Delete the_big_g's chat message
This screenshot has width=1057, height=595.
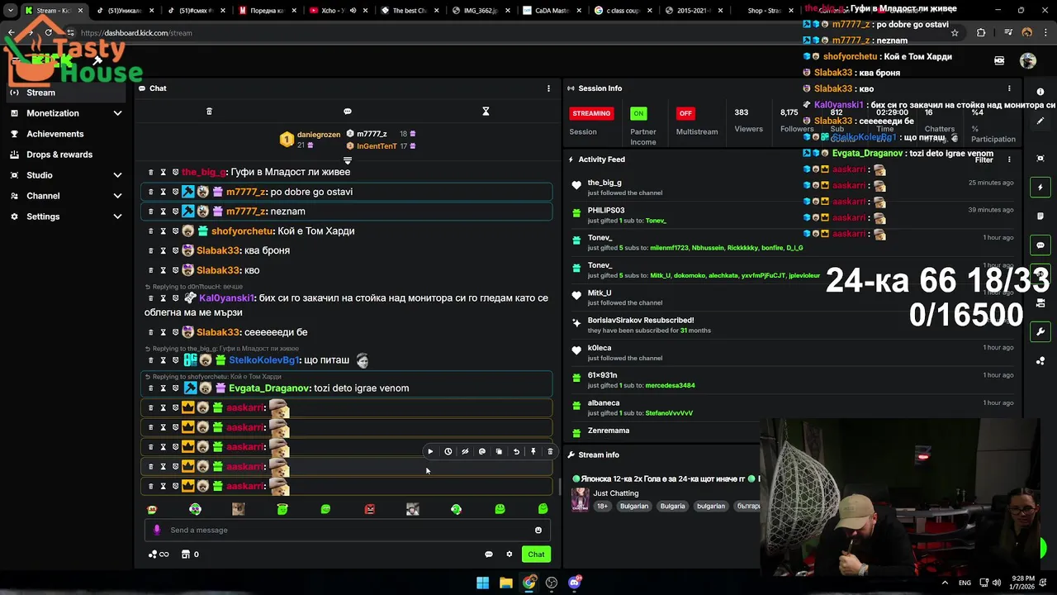coord(150,172)
